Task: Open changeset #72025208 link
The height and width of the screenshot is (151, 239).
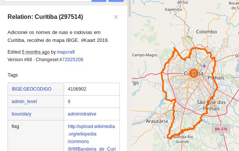Action: 72,60
